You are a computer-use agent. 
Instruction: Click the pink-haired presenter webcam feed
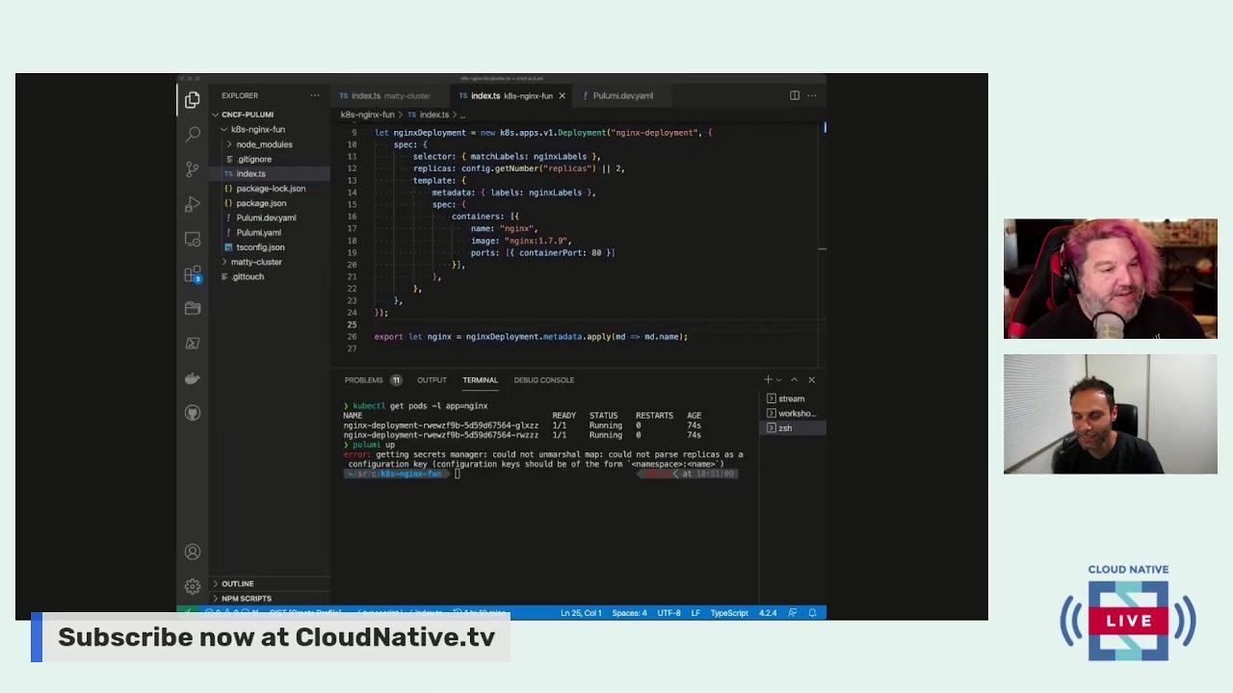[1111, 279]
